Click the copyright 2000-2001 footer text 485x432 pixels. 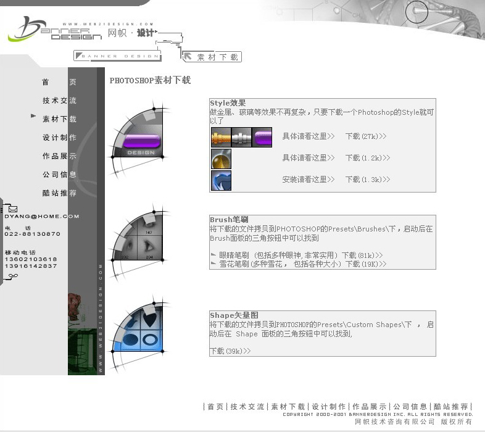378,414
